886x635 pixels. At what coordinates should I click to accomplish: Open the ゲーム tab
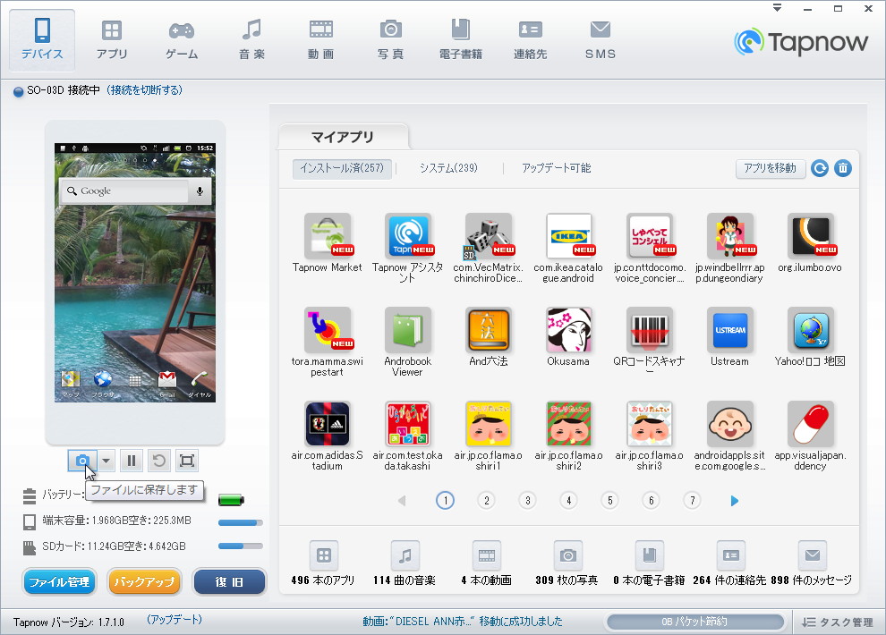(182, 39)
